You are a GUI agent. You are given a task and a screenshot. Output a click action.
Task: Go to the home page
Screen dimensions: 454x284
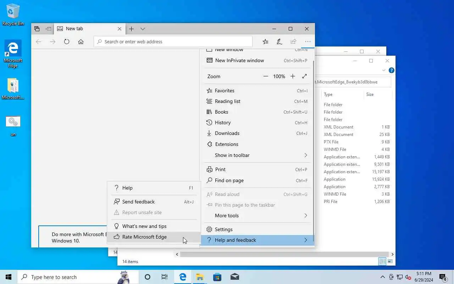coord(81,42)
